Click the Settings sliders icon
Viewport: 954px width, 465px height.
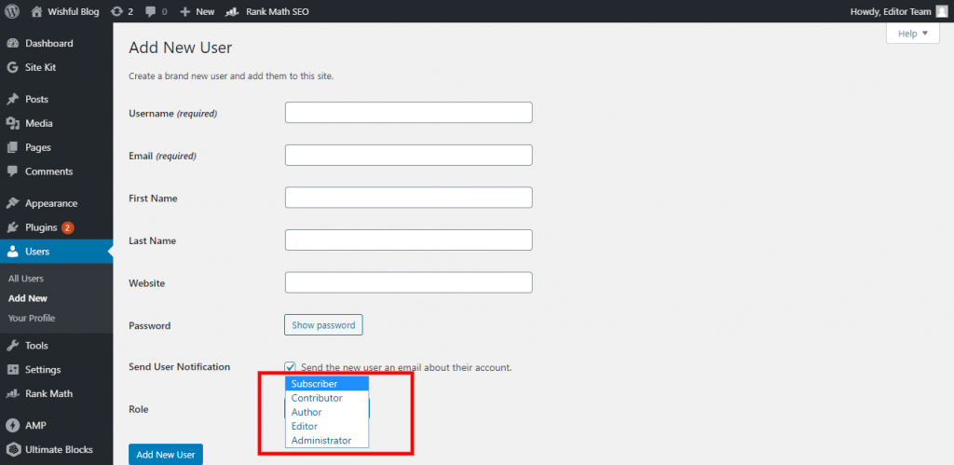coord(12,369)
